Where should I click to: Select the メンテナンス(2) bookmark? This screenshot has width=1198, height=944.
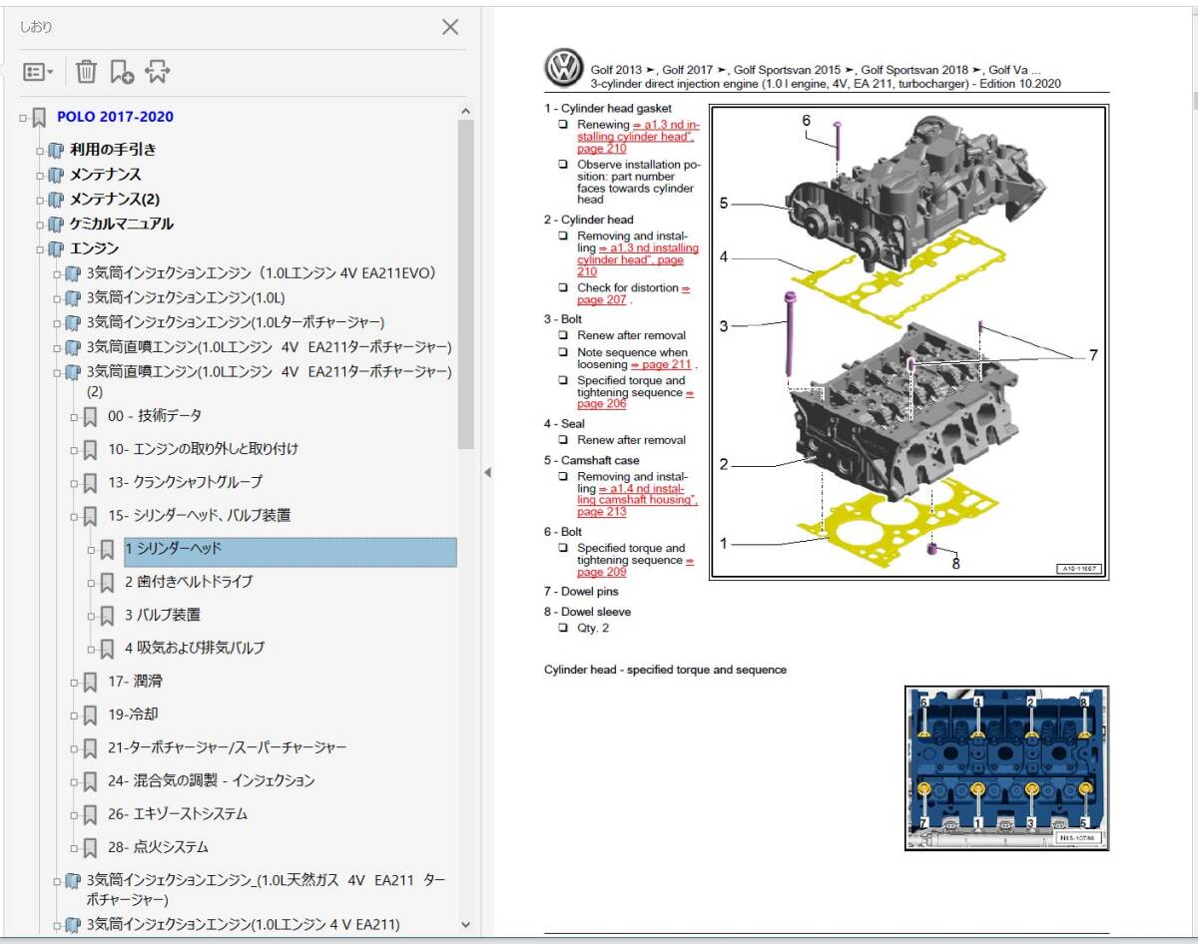[x=114, y=200]
